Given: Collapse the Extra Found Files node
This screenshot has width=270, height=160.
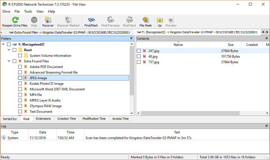Looking at the screenshot, I should point(9,61).
